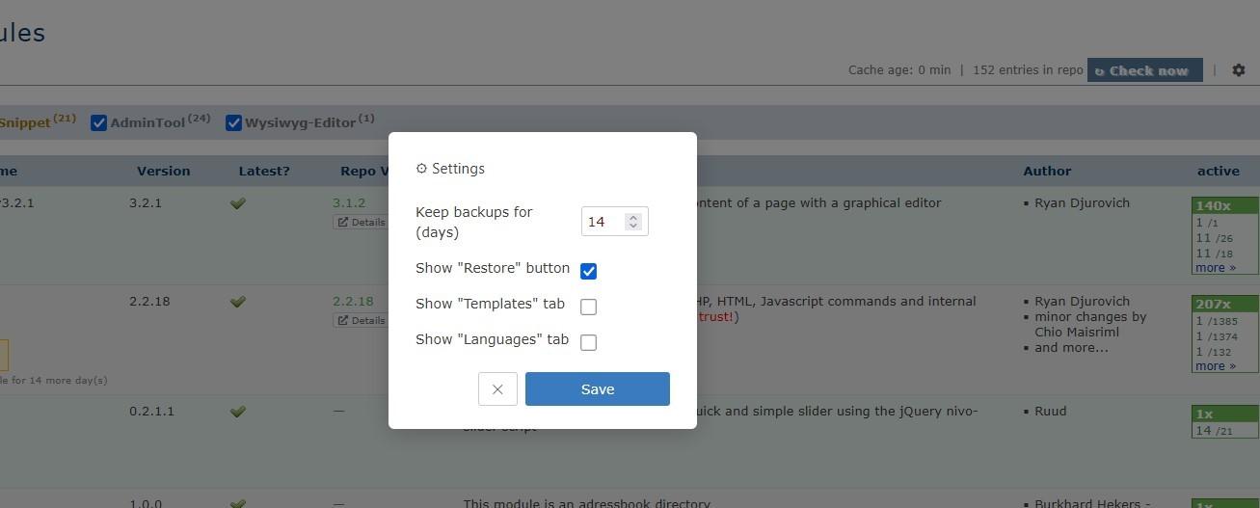Disable the Show "Restore" button checkbox
This screenshot has width=1260, height=508.
point(588,271)
